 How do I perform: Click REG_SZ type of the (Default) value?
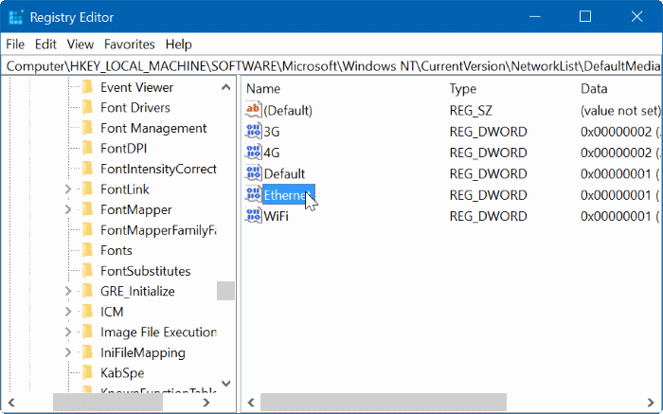(x=471, y=111)
